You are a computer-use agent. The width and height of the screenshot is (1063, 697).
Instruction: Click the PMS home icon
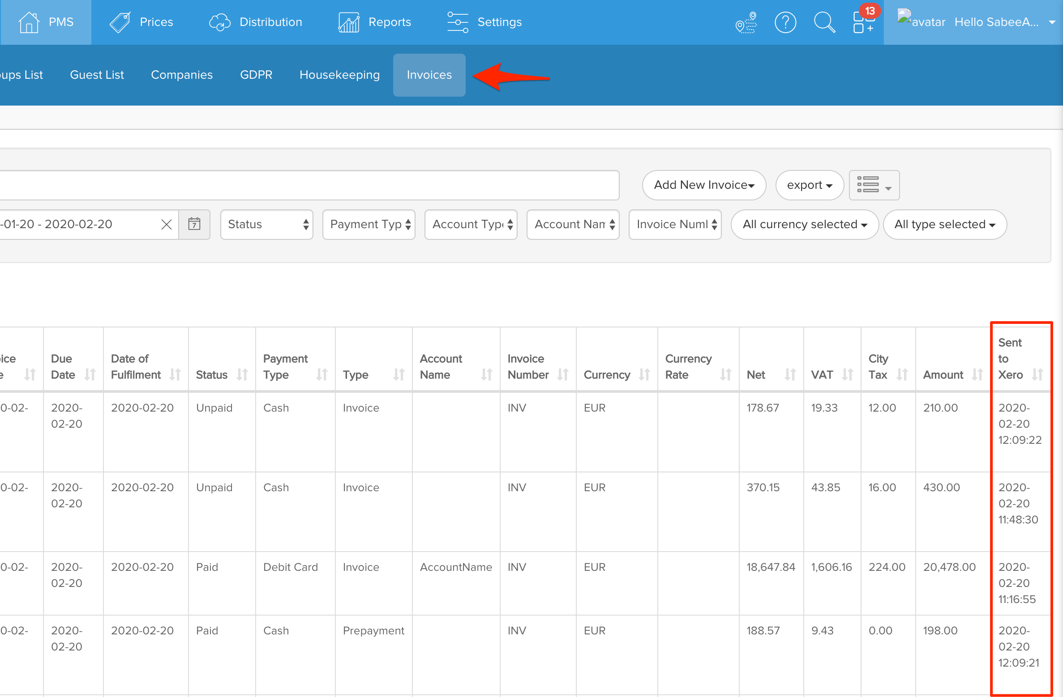coord(29,22)
